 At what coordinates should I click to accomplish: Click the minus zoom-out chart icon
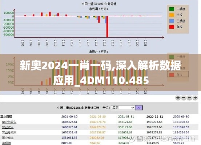184,98
